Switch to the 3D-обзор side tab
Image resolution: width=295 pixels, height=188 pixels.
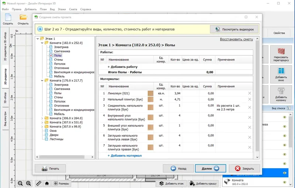(x=5, y=98)
